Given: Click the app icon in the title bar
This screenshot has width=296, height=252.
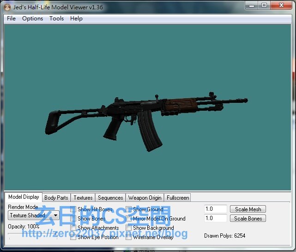Looking at the screenshot, I should pos(7,7).
